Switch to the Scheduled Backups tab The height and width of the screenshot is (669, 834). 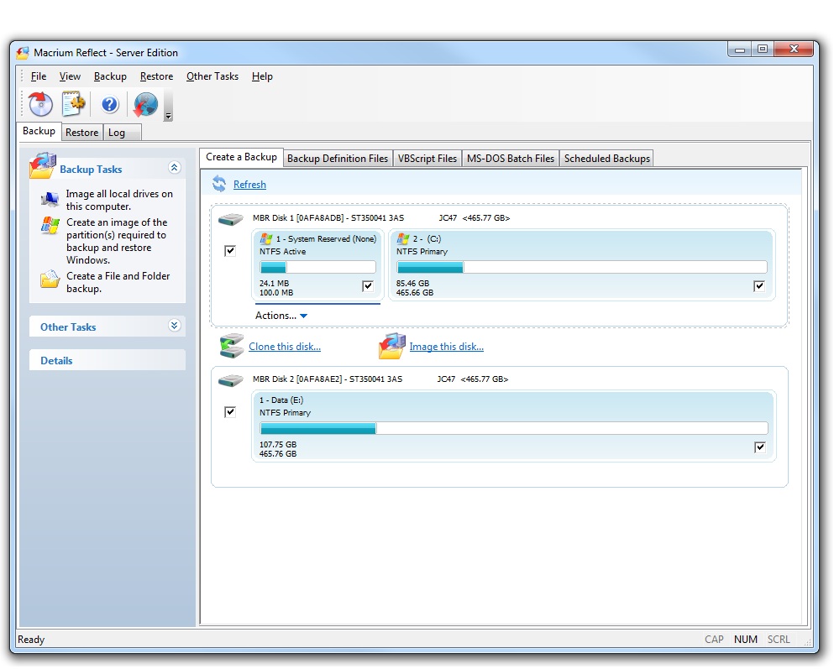[607, 159]
